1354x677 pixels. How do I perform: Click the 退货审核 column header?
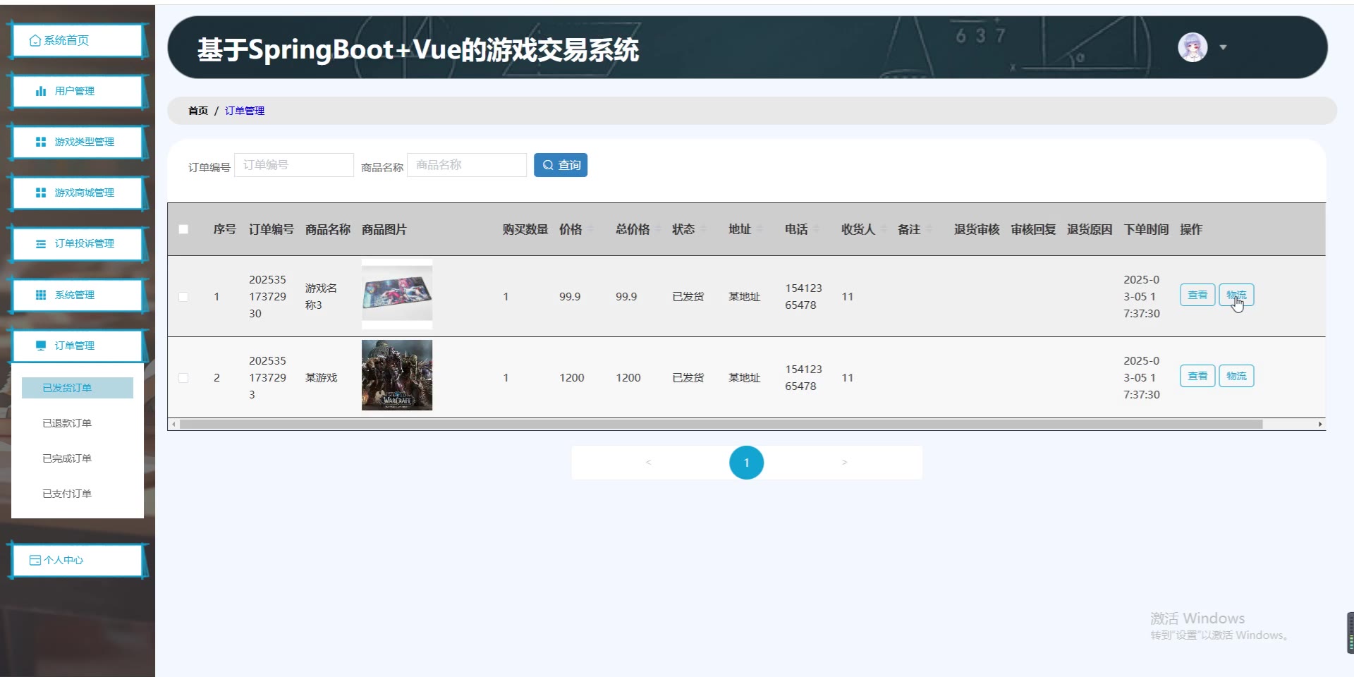(x=977, y=229)
